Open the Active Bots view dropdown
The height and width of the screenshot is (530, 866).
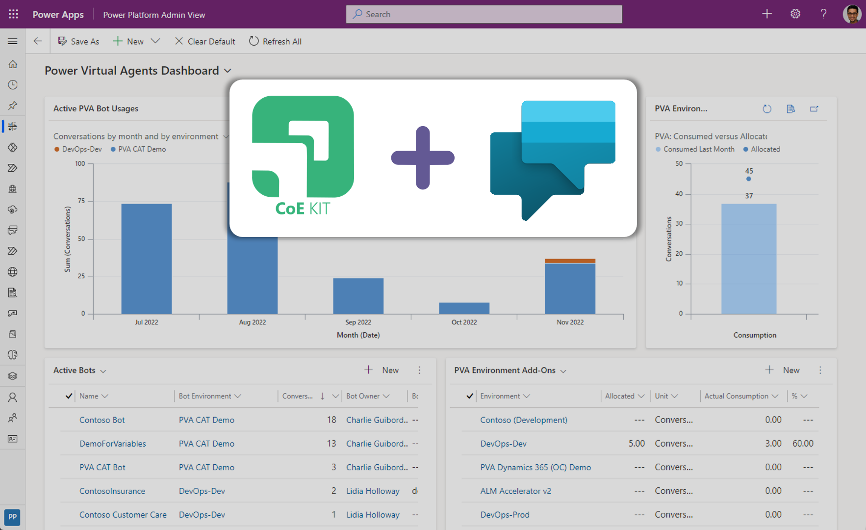pyautogui.click(x=103, y=371)
